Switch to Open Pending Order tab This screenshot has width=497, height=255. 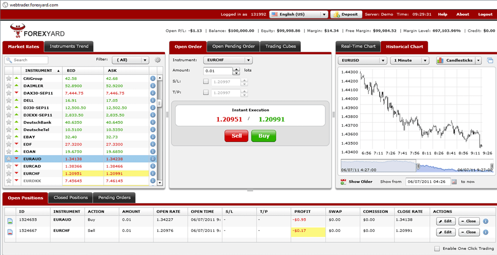click(x=233, y=46)
